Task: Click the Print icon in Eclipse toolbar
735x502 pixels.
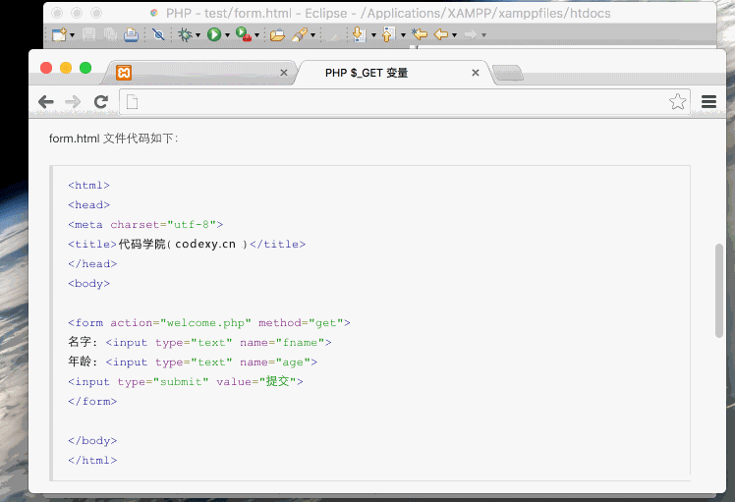Action: (x=132, y=34)
